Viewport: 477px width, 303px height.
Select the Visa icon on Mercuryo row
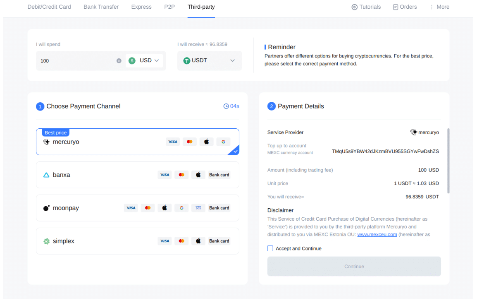click(x=173, y=142)
